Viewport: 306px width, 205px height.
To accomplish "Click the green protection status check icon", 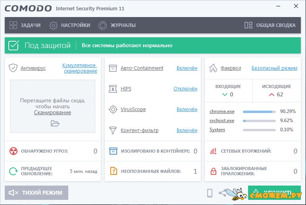I will 13,46.
